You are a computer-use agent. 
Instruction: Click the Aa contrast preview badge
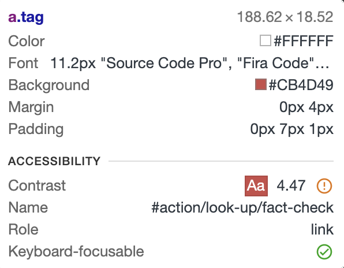[256, 185]
